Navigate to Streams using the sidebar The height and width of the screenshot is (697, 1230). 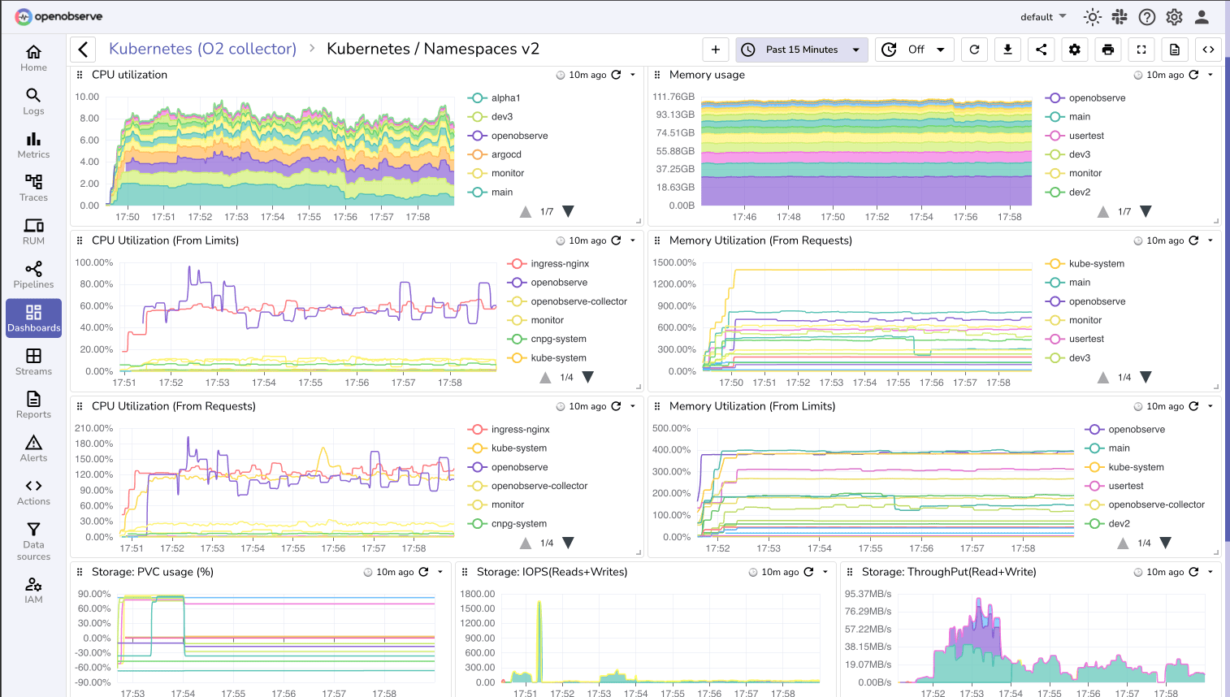tap(32, 361)
